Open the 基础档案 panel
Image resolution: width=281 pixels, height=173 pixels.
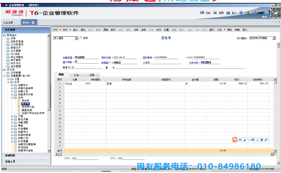click(26, 155)
